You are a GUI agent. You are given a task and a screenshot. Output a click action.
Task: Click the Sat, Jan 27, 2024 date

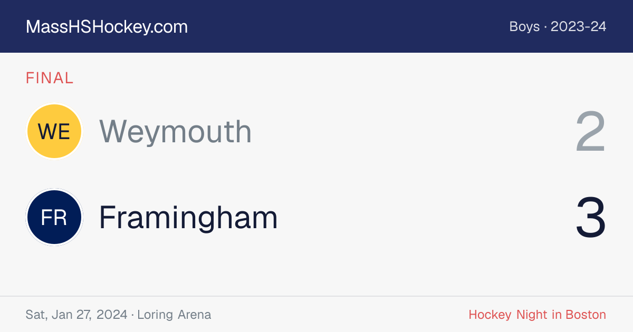76,315
